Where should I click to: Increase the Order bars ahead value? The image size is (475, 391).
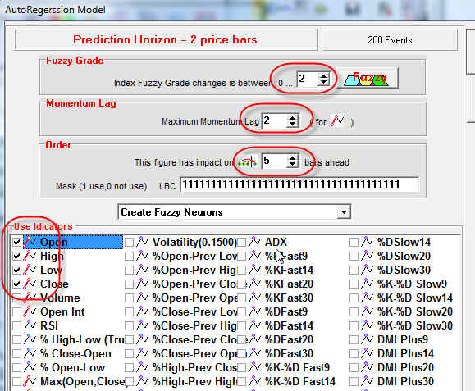(x=292, y=157)
